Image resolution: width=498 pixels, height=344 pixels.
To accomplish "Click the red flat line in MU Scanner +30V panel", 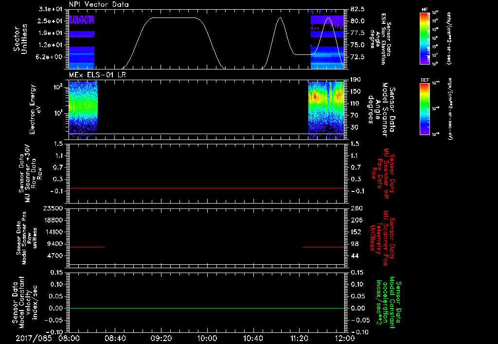I will coord(206,188).
